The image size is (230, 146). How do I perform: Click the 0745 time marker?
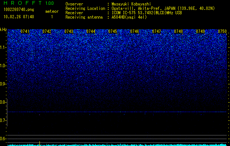coord(113,31)
